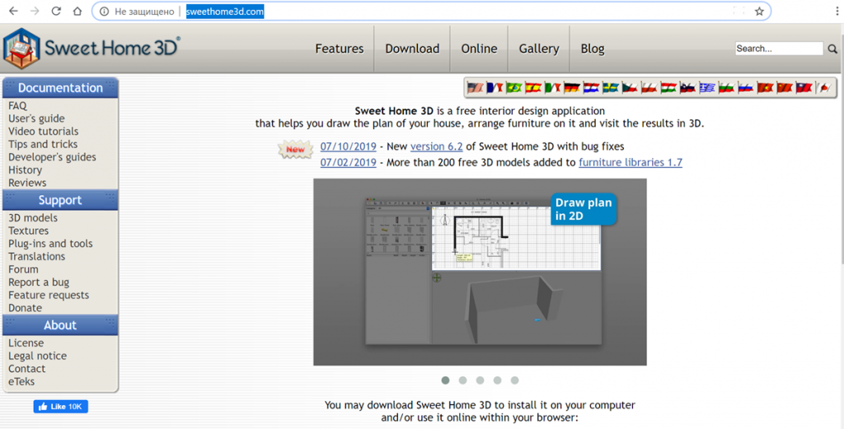
Task: Pick the Czech flag language
Action: coord(631,87)
